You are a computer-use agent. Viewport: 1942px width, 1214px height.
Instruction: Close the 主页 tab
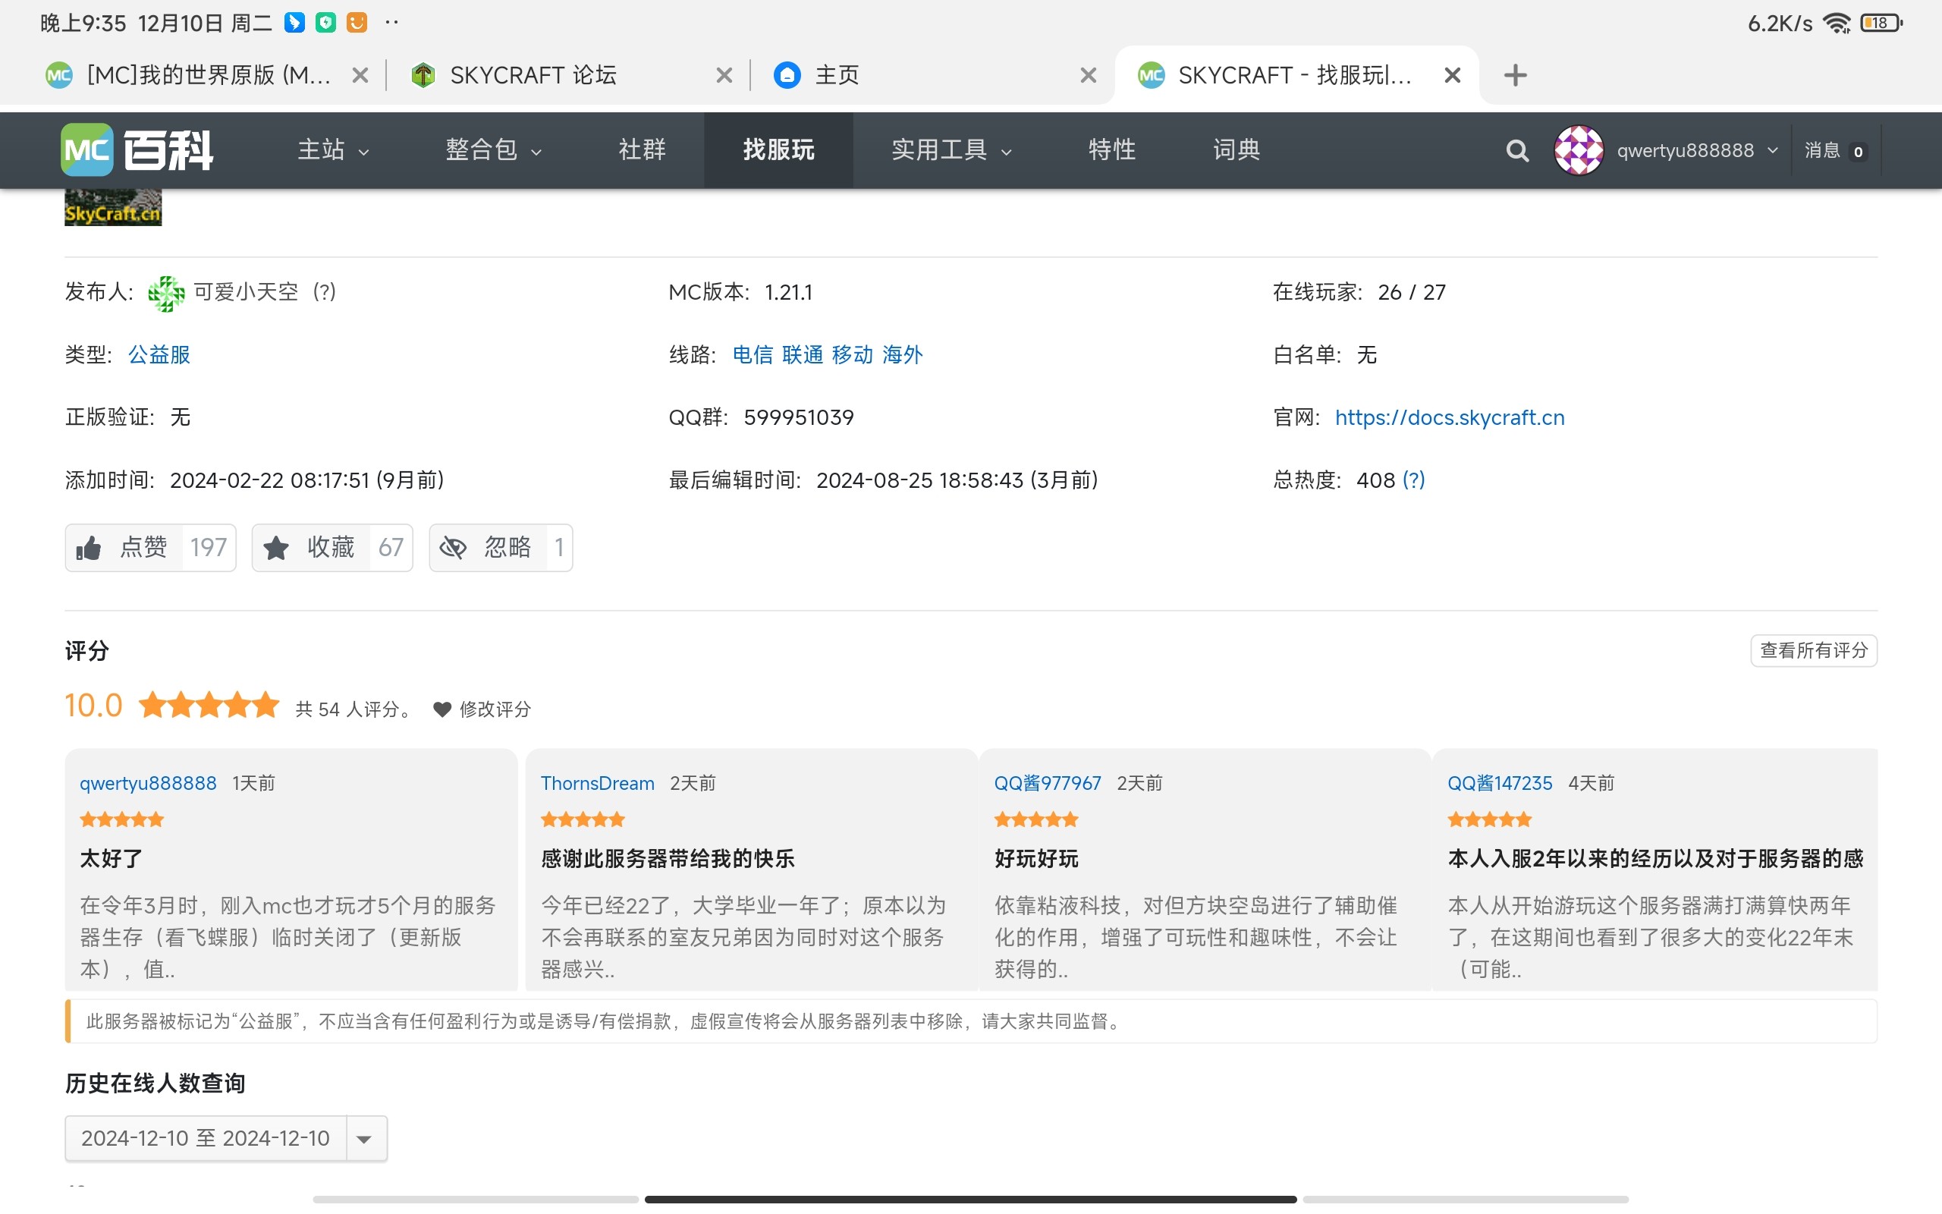point(1088,75)
